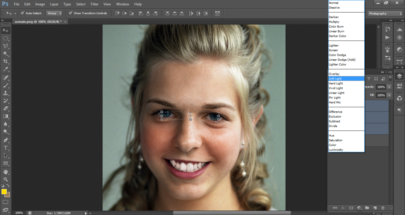Screen dimensions: 405x215
Task: Toggle Quick Mask mode
Action: click(6, 202)
